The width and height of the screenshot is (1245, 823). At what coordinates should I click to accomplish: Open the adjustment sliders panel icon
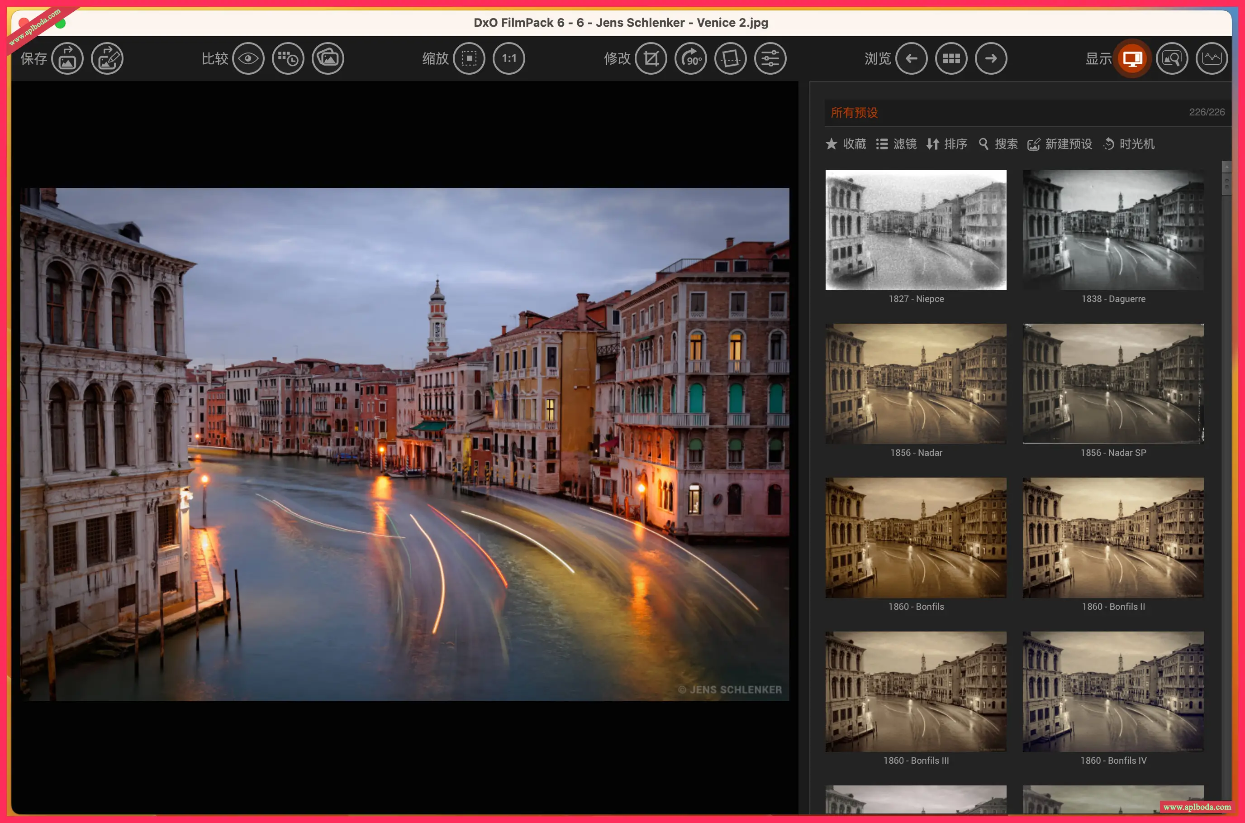pyautogui.click(x=770, y=58)
